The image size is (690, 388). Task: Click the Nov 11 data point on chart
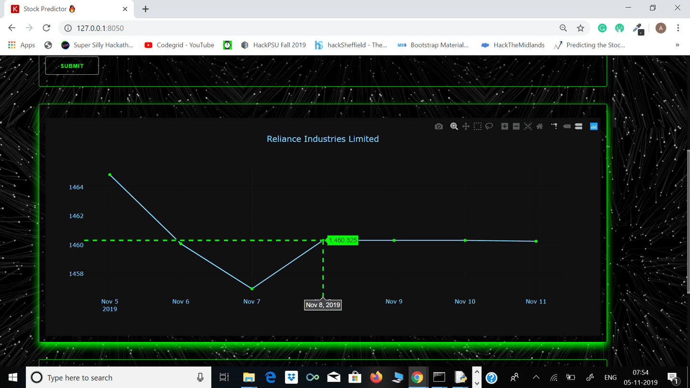[536, 241]
